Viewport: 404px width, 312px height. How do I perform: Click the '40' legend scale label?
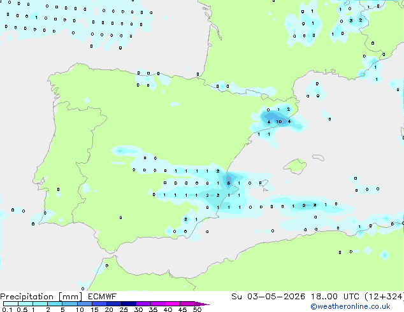pyautogui.click(x=168, y=309)
